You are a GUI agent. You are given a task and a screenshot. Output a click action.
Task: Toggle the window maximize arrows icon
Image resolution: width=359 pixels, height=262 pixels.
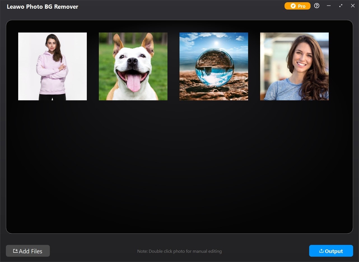341,6
